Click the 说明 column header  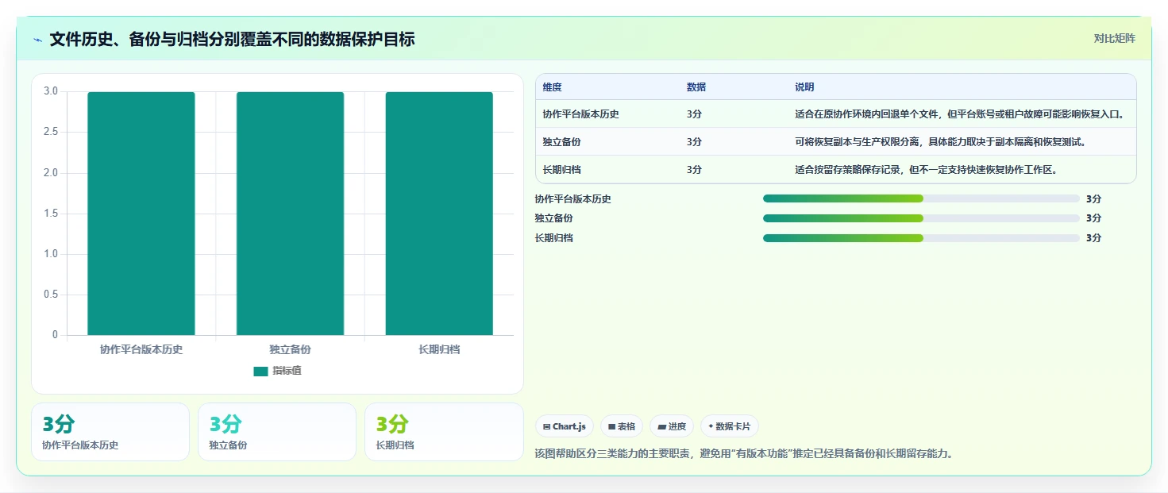point(804,87)
